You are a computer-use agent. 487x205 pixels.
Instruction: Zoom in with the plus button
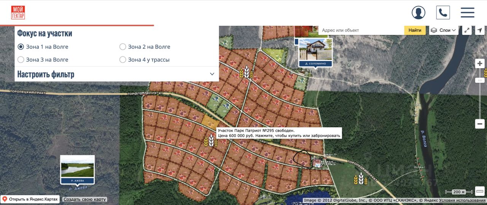[480, 64]
